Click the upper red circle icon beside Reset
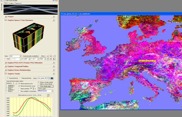The width and height of the screenshot is (182, 117). tap(51, 56)
